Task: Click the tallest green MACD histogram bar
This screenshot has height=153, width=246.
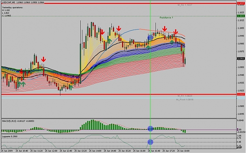Action: coord(93,125)
